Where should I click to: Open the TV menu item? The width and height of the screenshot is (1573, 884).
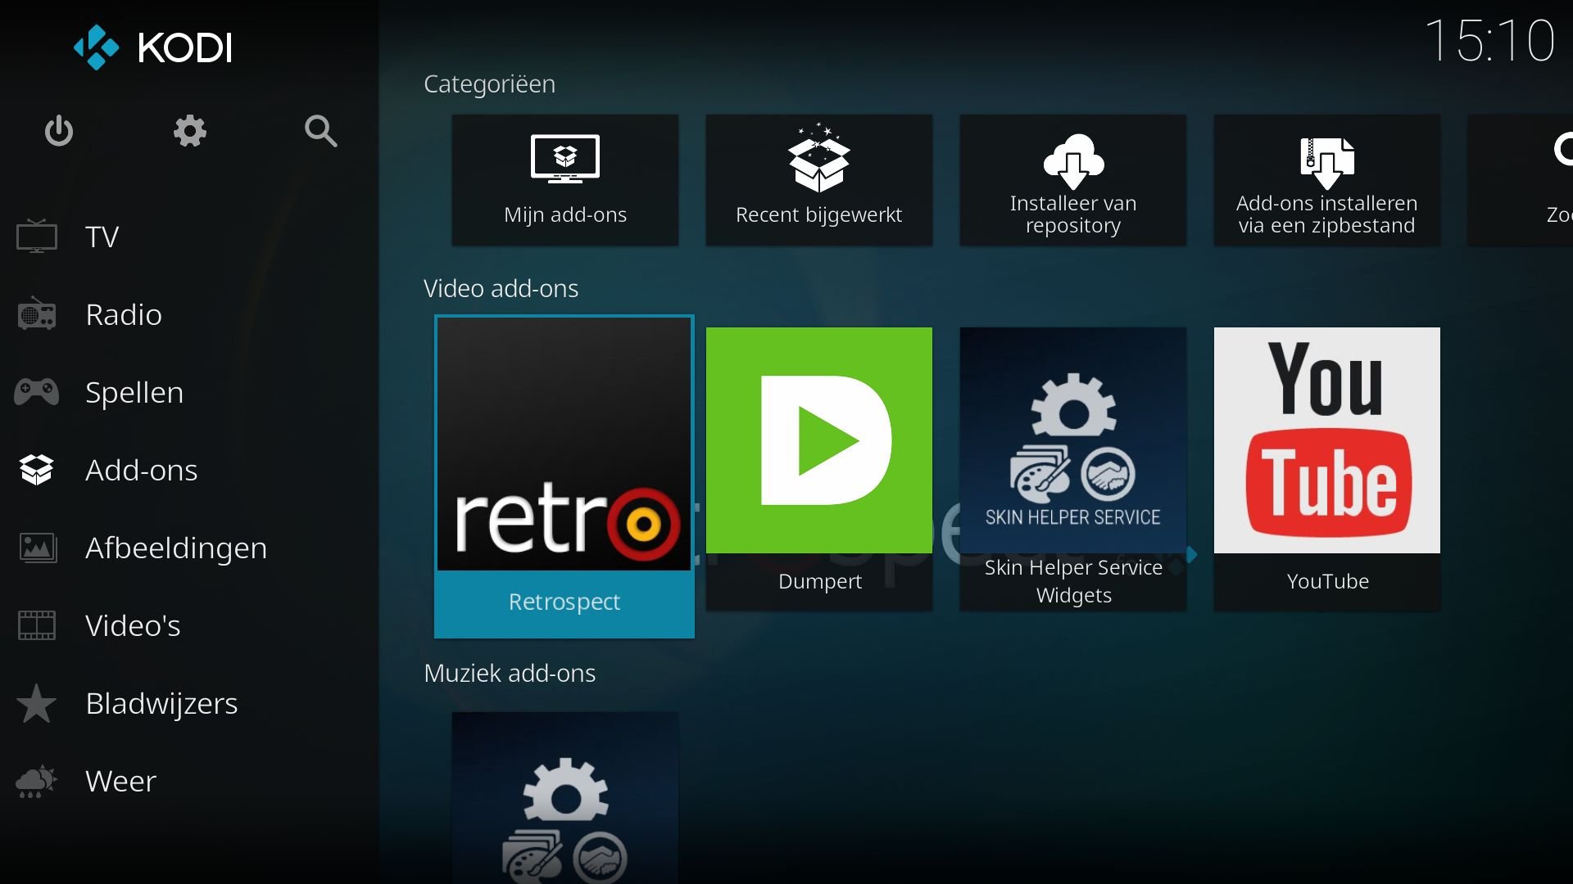pos(102,237)
